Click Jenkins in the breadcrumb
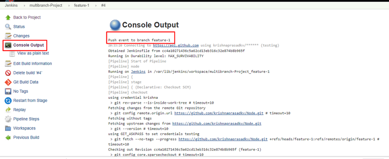The height and width of the screenshot is (159, 389). point(11,5)
